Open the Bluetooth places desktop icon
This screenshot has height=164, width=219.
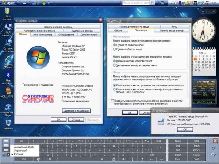pyautogui.click(x=8, y=78)
